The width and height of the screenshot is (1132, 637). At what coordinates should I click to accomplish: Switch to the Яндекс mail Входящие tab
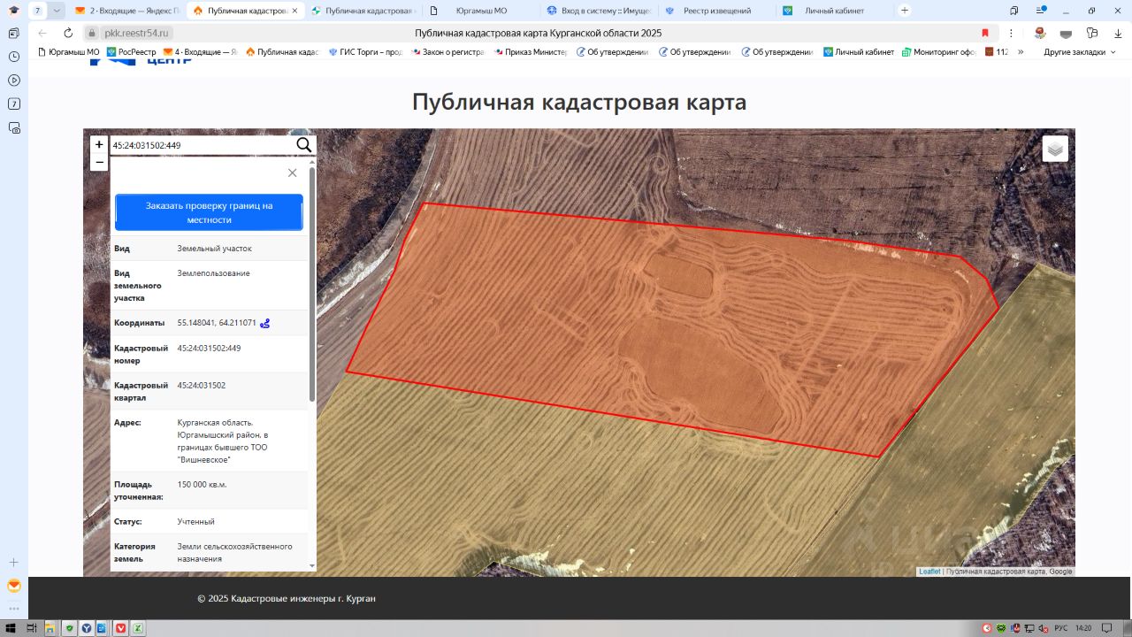click(x=126, y=11)
